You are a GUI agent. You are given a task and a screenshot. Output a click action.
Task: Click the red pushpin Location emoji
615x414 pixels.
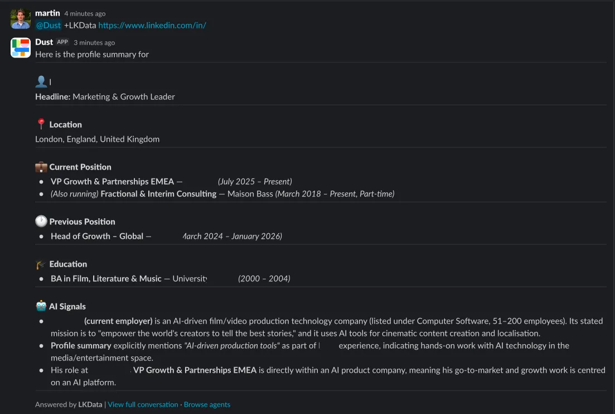(x=41, y=124)
